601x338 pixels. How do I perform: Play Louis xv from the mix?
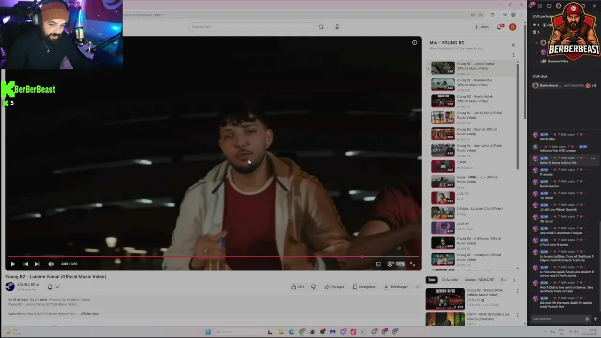[473, 227]
